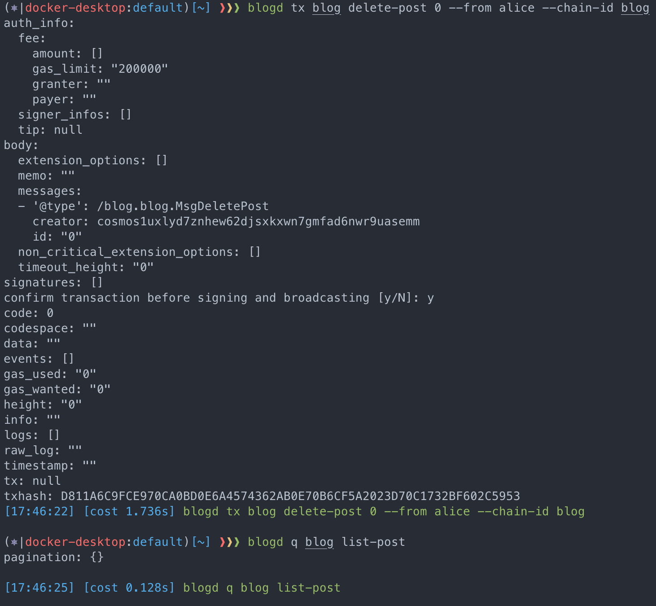Click the helm symbol before list-post command

tap(14, 542)
